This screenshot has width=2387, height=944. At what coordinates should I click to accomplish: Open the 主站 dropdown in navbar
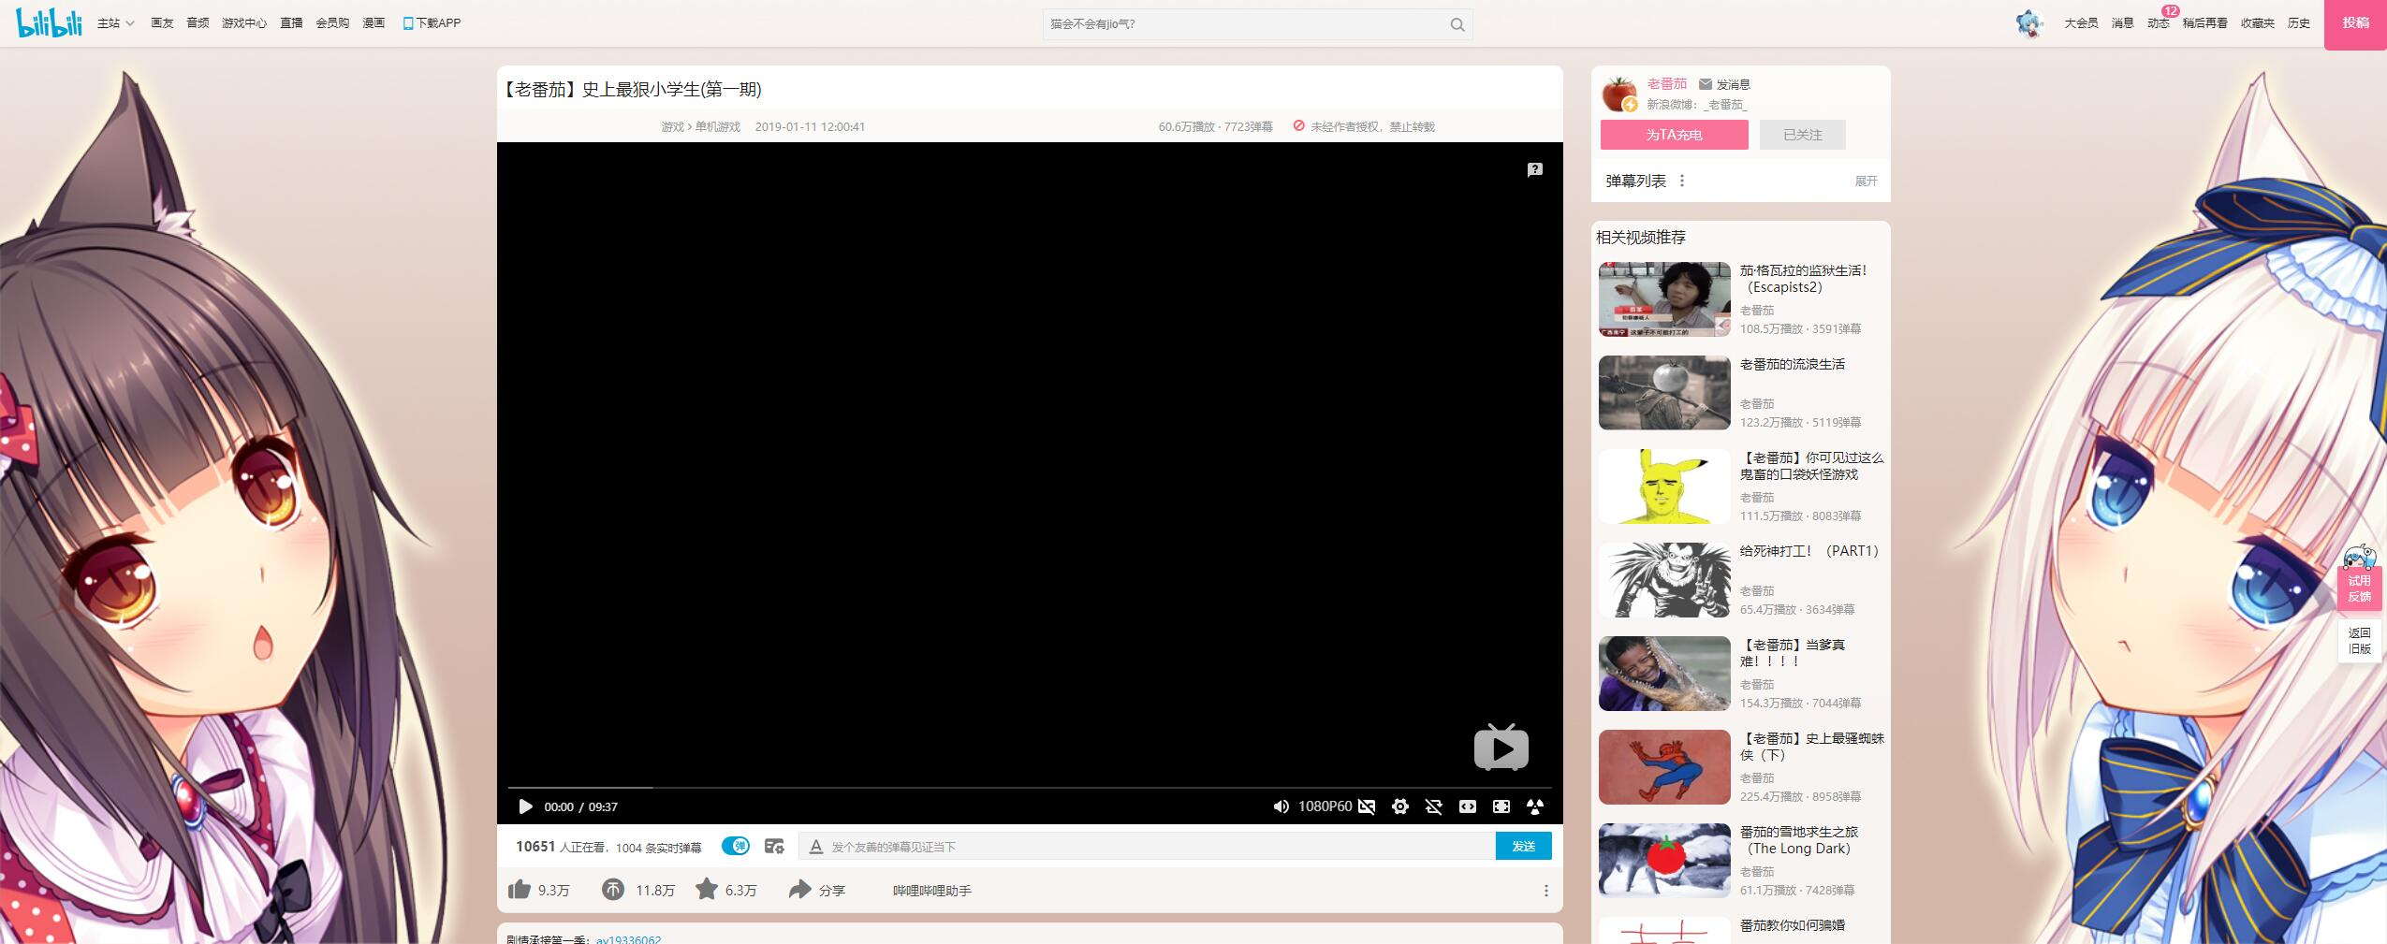pyautogui.click(x=115, y=23)
